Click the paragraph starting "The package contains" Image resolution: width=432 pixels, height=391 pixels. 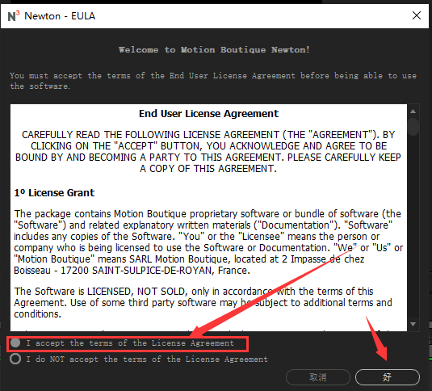[x=208, y=242]
